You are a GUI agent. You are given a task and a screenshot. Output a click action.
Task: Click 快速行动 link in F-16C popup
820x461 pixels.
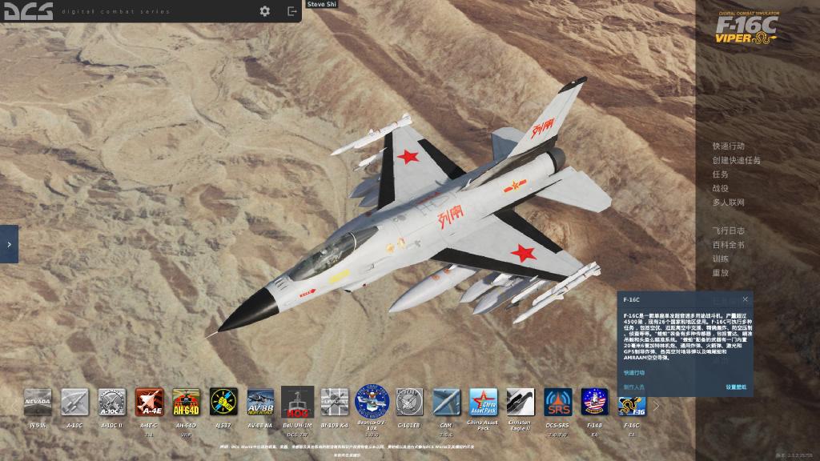tap(634, 372)
